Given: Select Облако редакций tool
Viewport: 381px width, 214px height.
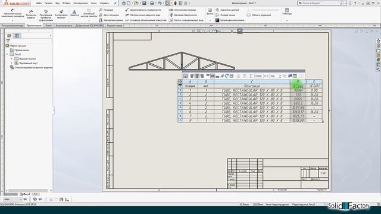Looking at the screenshot, I should (259, 15).
